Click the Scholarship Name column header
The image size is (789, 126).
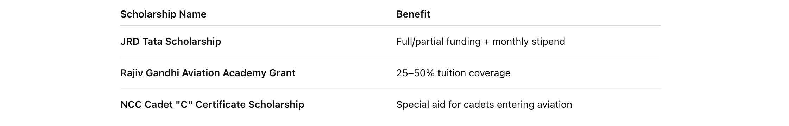[x=163, y=14]
